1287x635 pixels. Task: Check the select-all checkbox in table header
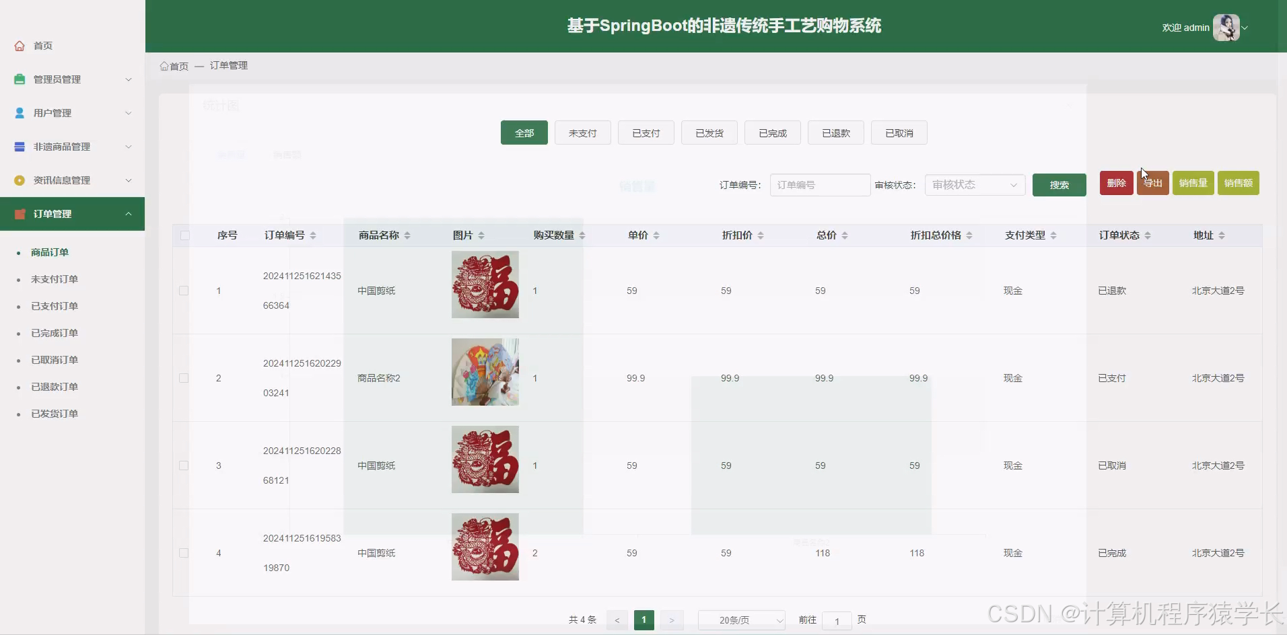point(184,235)
